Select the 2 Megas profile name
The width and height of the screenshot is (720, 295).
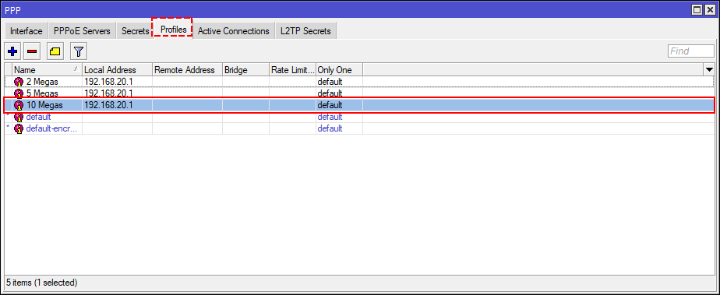[42, 82]
